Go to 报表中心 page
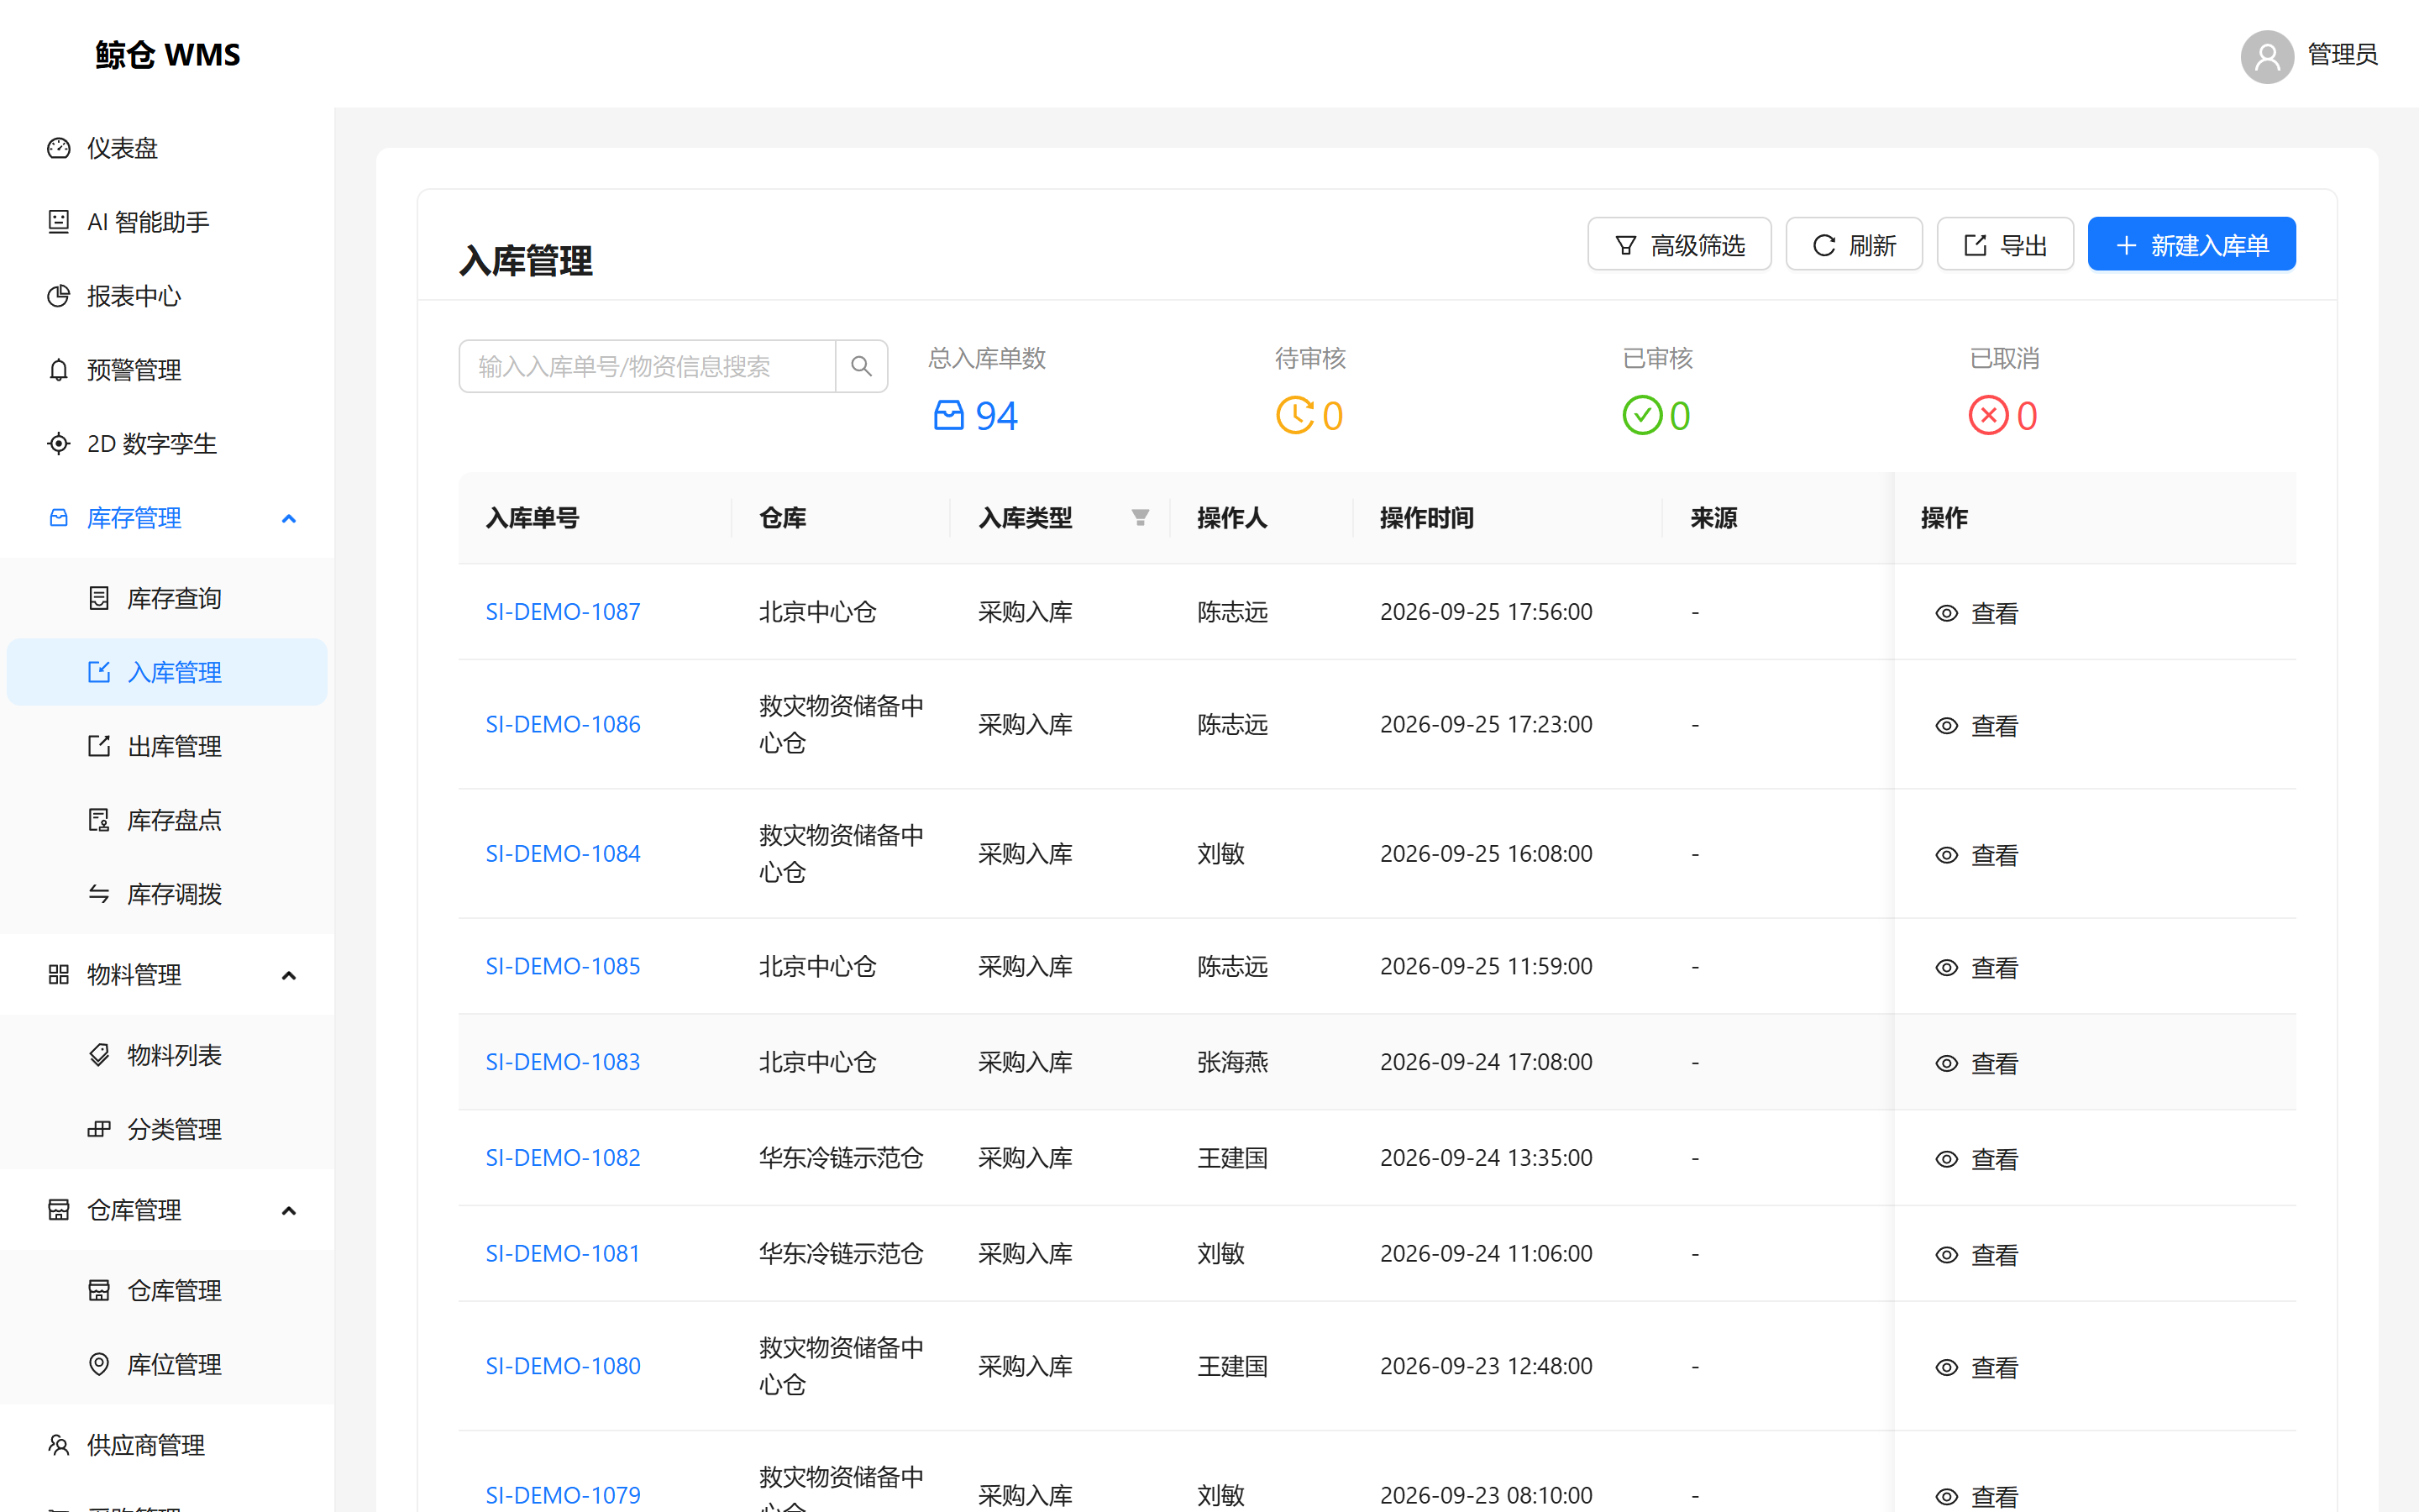Screen dimensions: 2419x1512 167,296
